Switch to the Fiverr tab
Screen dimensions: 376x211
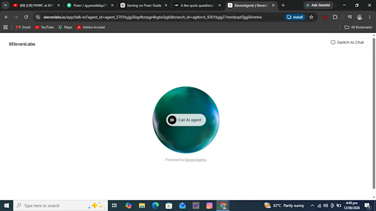pyautogui.click(x=90, y=6)
